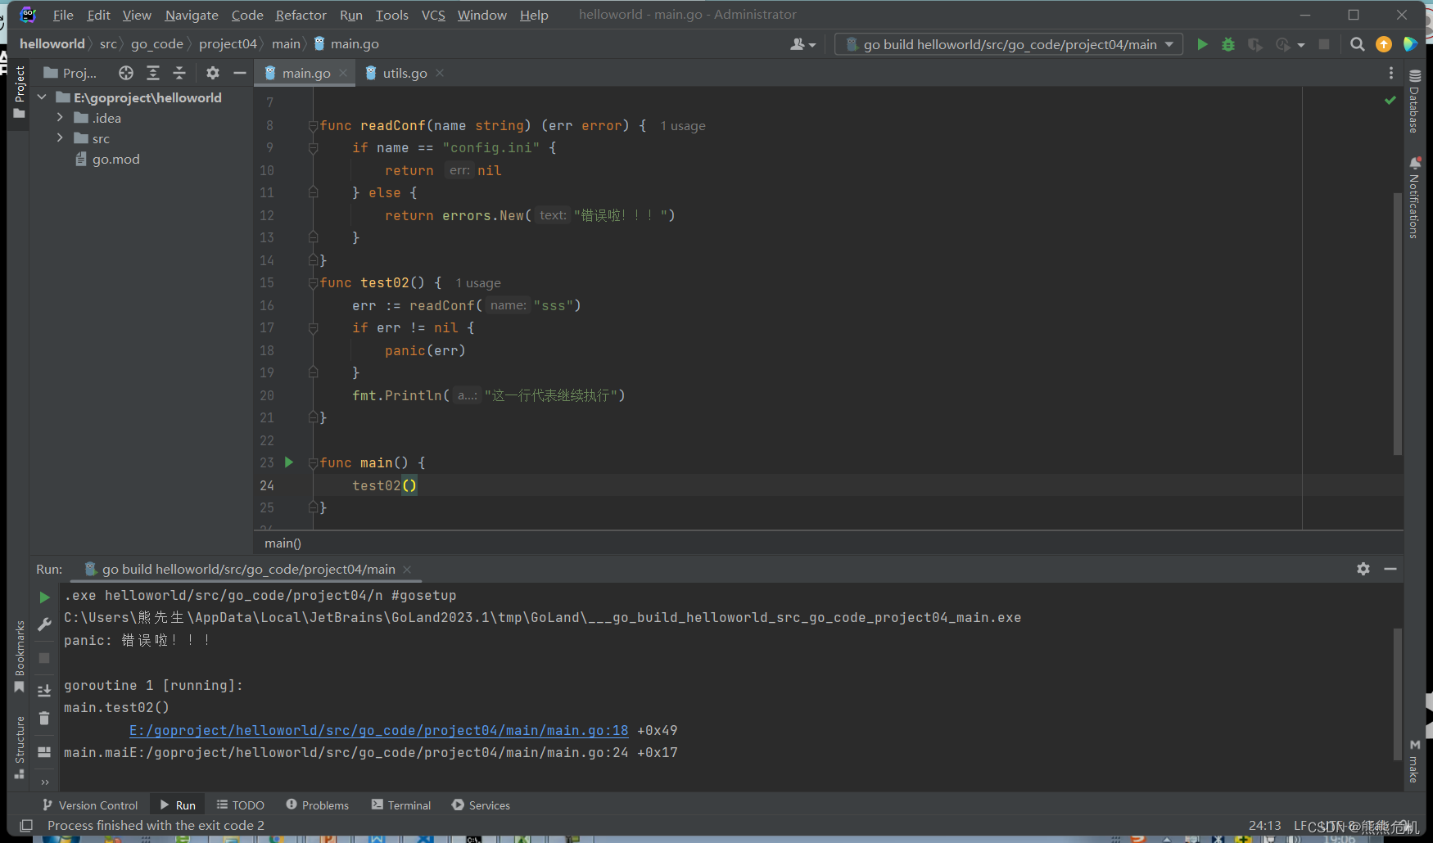Switch to the utils.go tab
This screenshot has width=1433, height=843.
[405, 73]
